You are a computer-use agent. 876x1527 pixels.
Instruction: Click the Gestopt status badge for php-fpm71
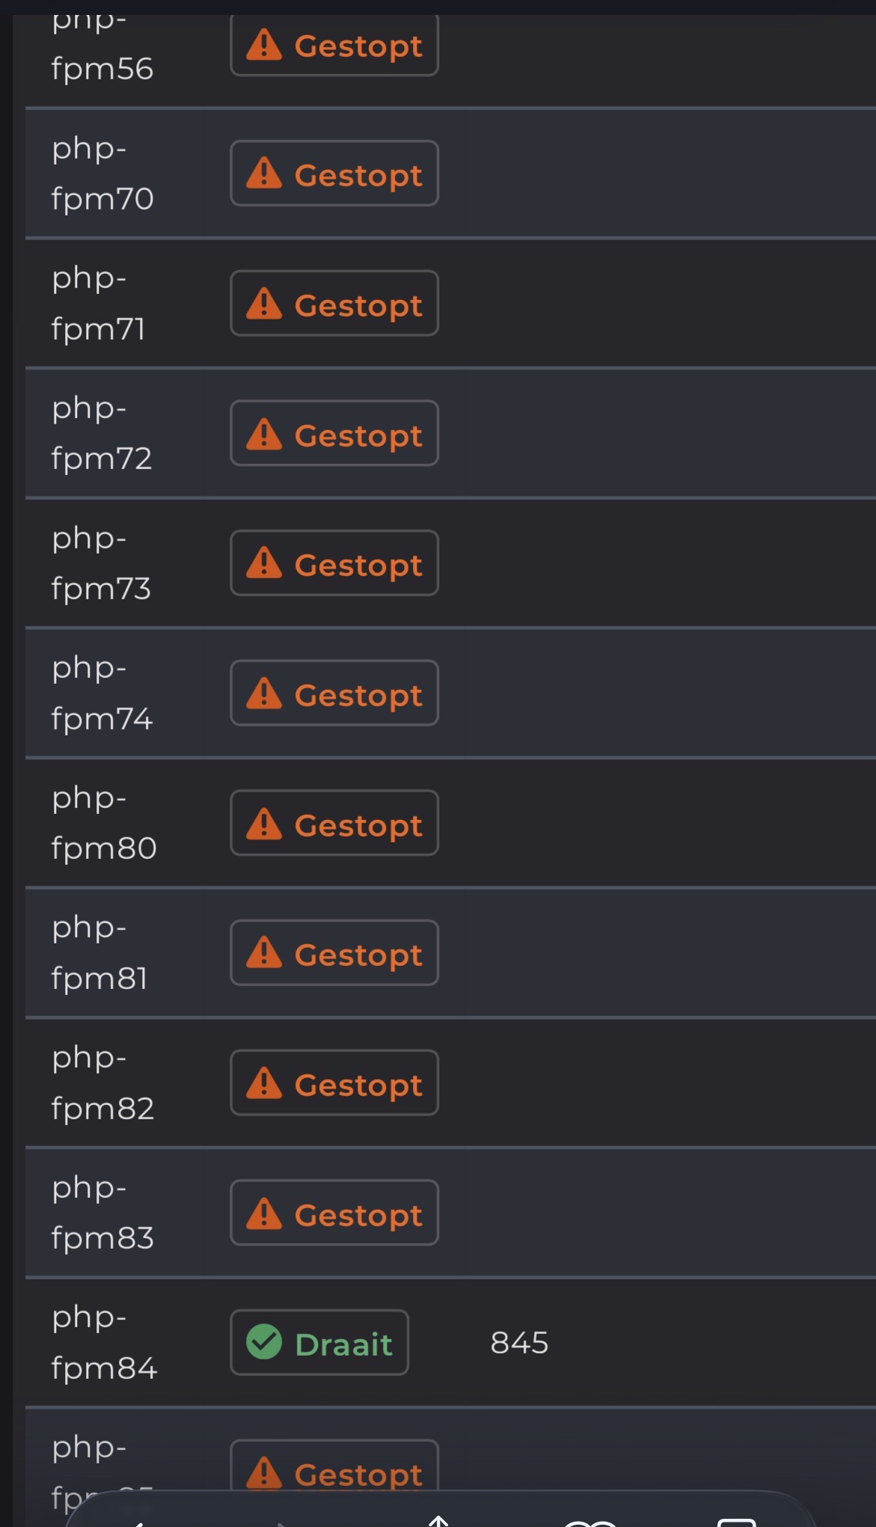[334, 304]
